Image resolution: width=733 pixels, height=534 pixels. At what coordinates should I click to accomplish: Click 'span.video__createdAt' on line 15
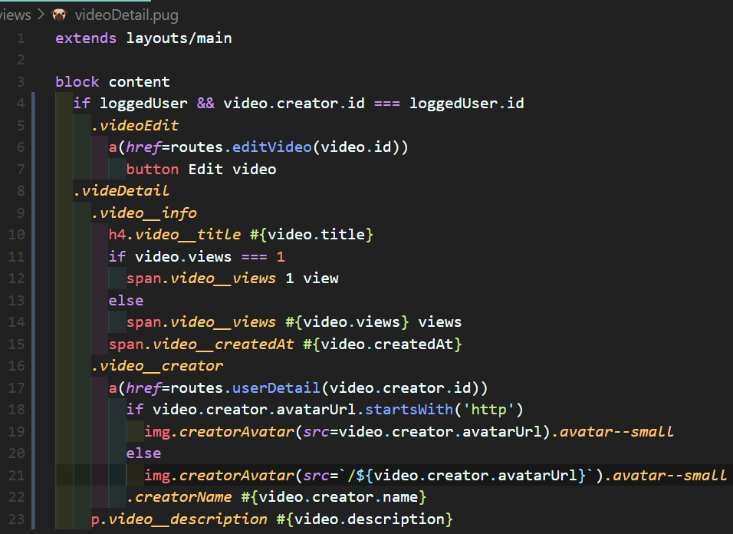point(202,344)
